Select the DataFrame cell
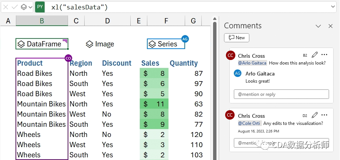This screenshot has height=160, width=340. pyautogui.click(x=42, y=44)
